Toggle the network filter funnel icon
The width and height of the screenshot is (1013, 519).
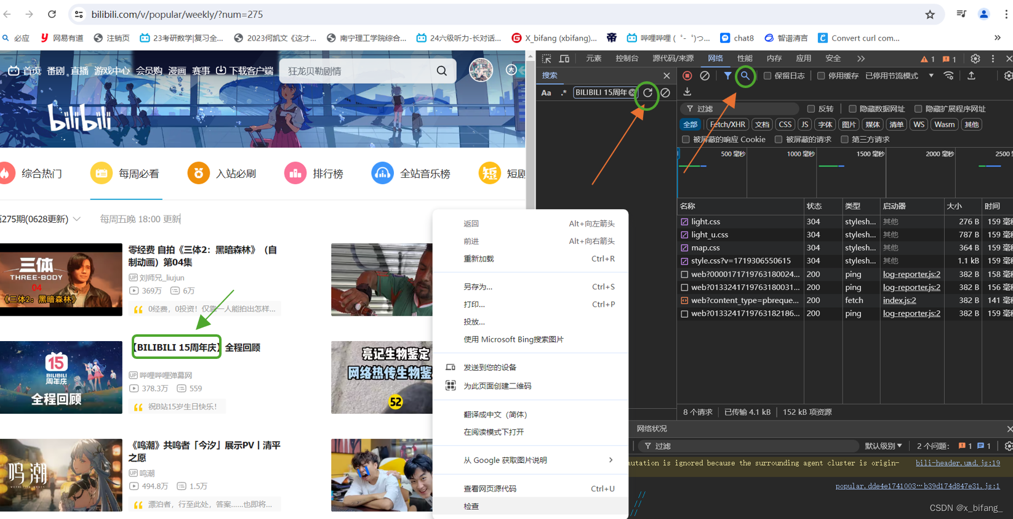[727, 76]
